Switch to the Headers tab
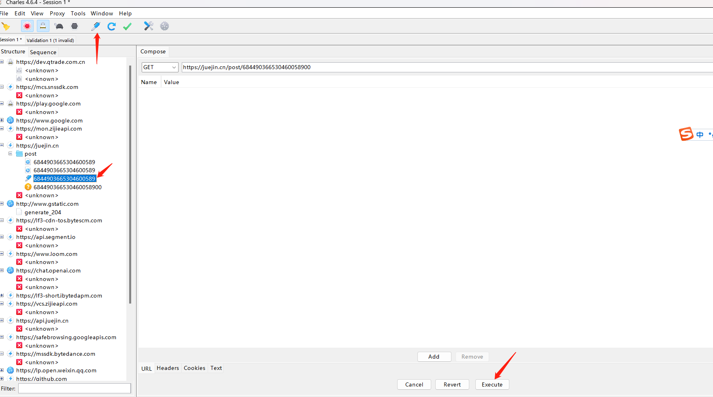The width and height of the screenshot is (713, 397). coord(168,368)
